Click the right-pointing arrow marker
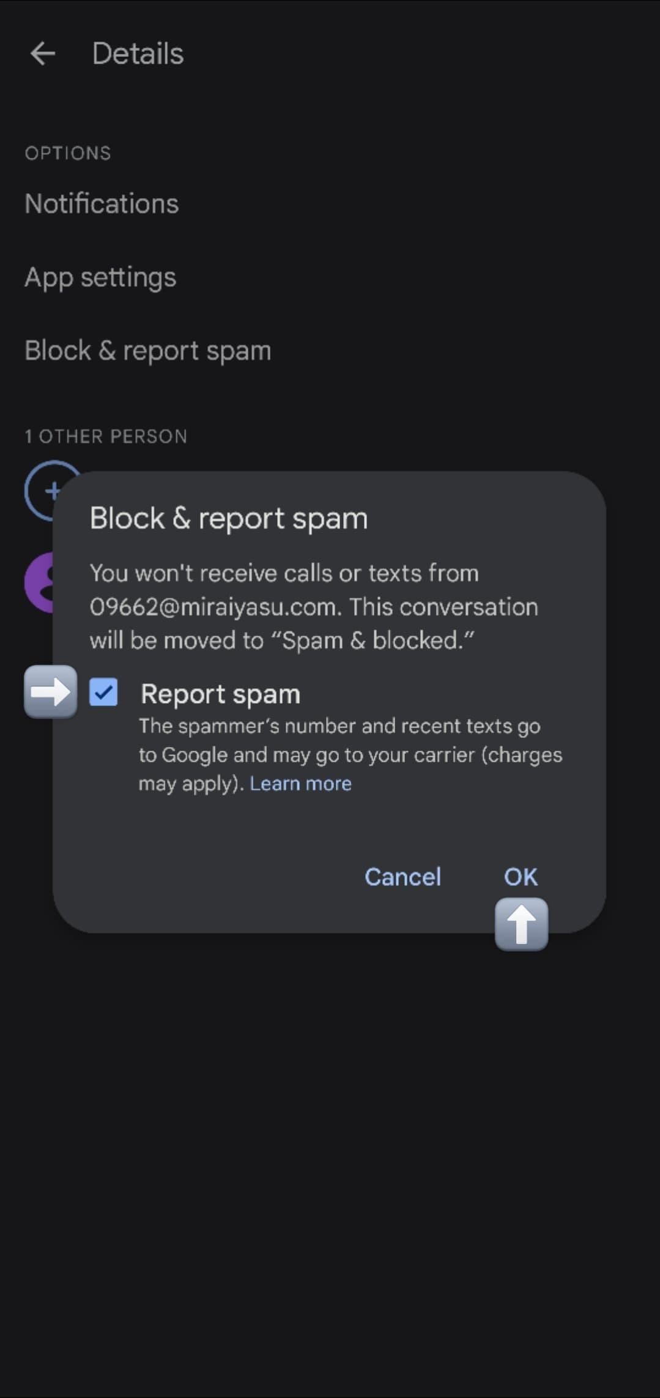This screenshot has width=660, height=1398. pos(51,692)
